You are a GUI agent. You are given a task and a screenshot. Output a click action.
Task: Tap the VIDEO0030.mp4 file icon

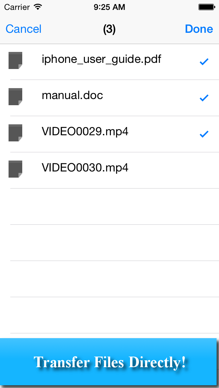click(x=15, y=169)
